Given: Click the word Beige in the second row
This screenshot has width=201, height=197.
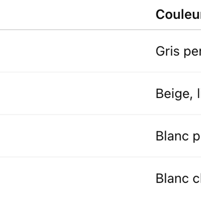Looking at the screenshot, I should point(173,94).
